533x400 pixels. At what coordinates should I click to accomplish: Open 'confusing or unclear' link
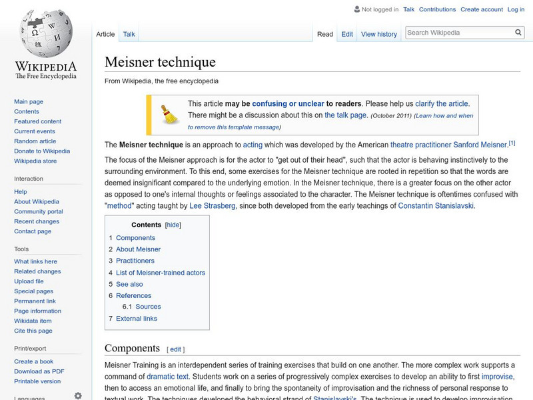288,103
